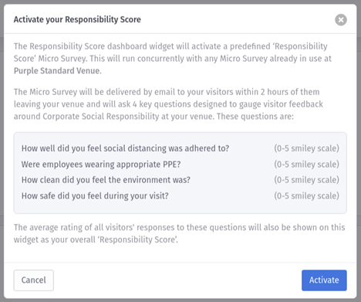Viewport: 361px width, 302px height.
Task: Select the 'How safe did you feel' question
Action: (x=95, y=196)
